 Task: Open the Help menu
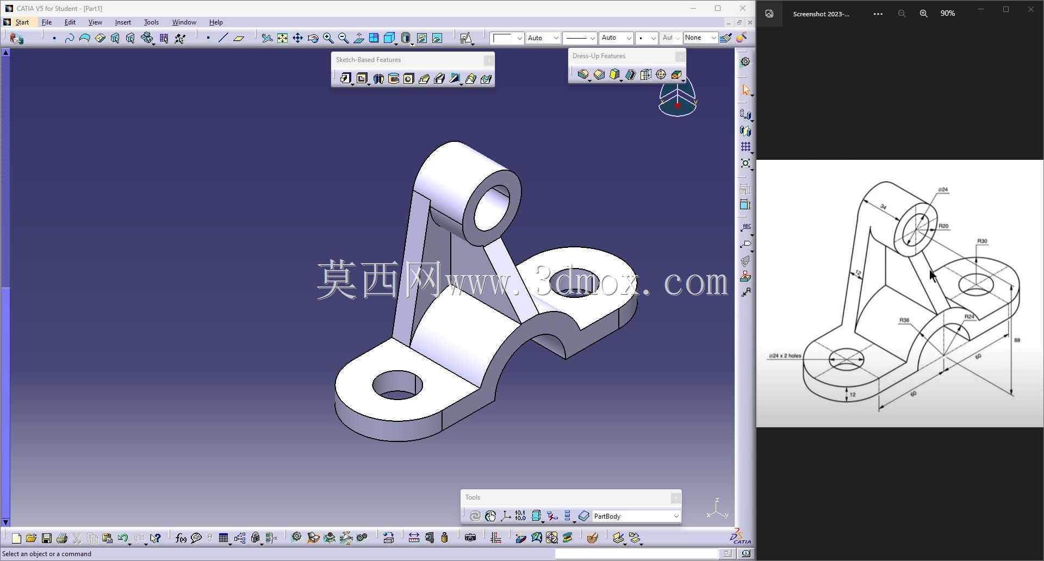click(216, 22)
